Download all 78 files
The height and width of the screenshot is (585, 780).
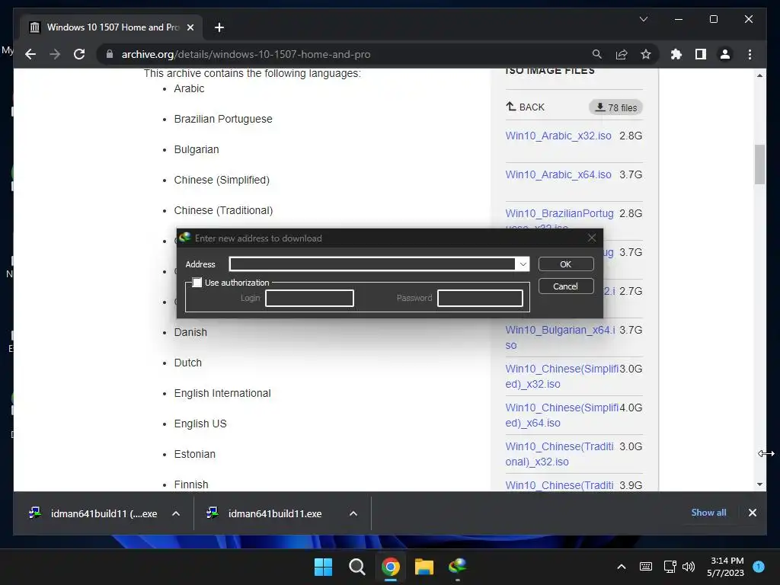coord(615,107)
